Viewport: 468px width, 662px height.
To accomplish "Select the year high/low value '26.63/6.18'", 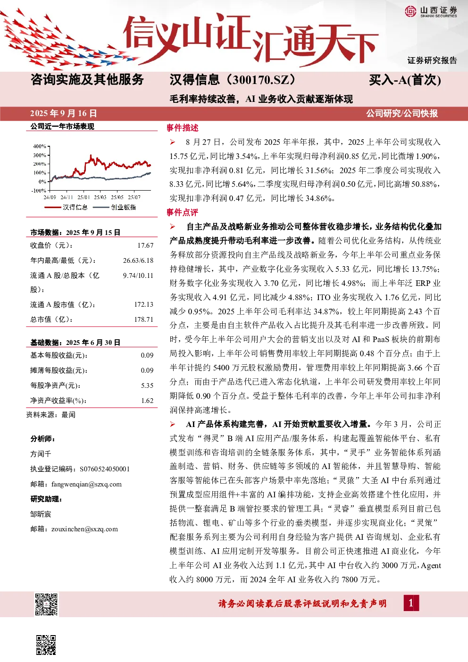I will 138,260.
